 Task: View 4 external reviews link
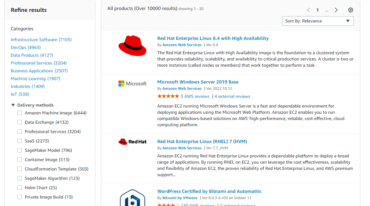point(232,96)
